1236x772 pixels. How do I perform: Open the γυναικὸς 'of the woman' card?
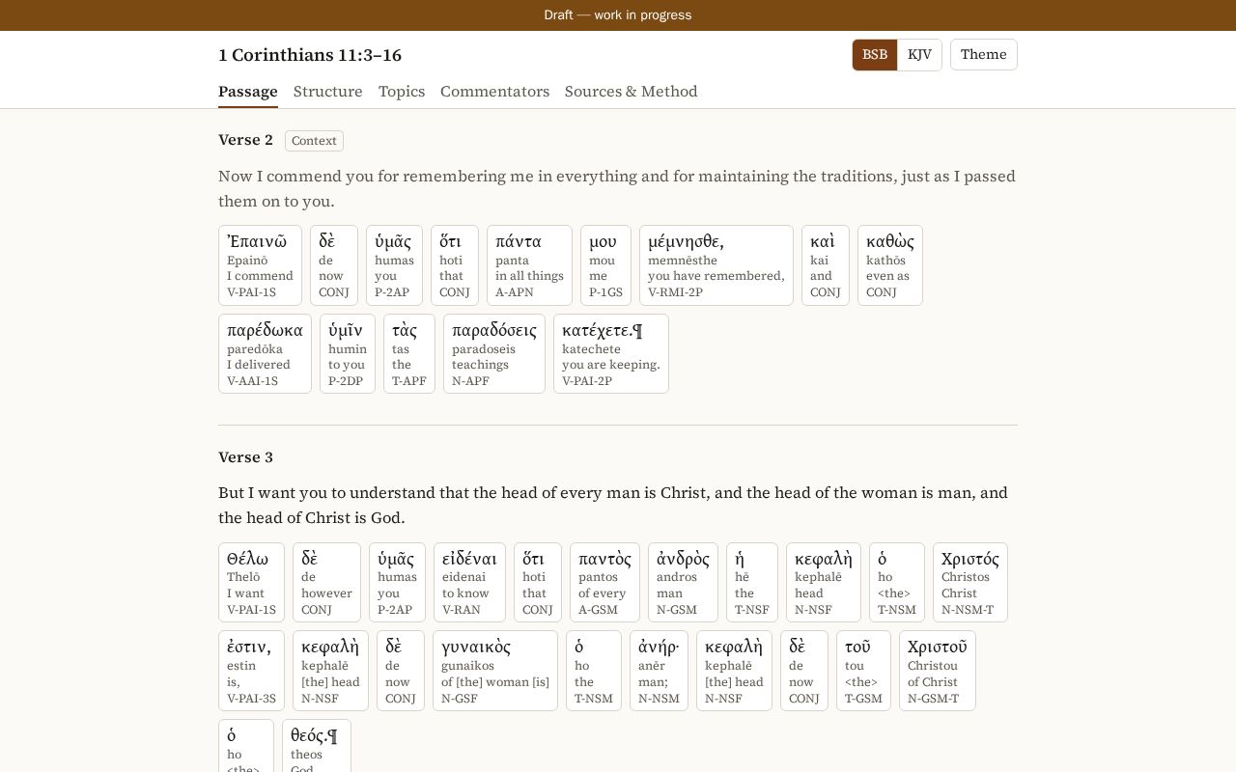click(x=495, y=671)
